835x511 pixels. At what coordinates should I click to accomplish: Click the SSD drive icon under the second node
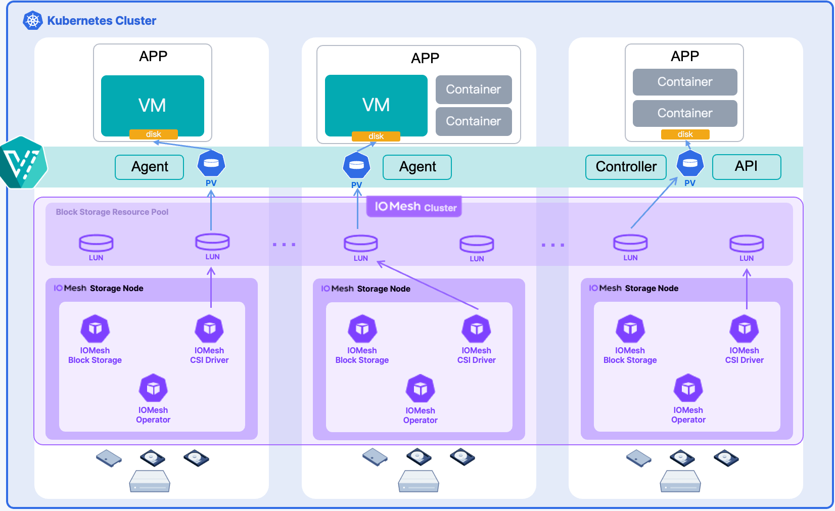[x=375, y=457]
